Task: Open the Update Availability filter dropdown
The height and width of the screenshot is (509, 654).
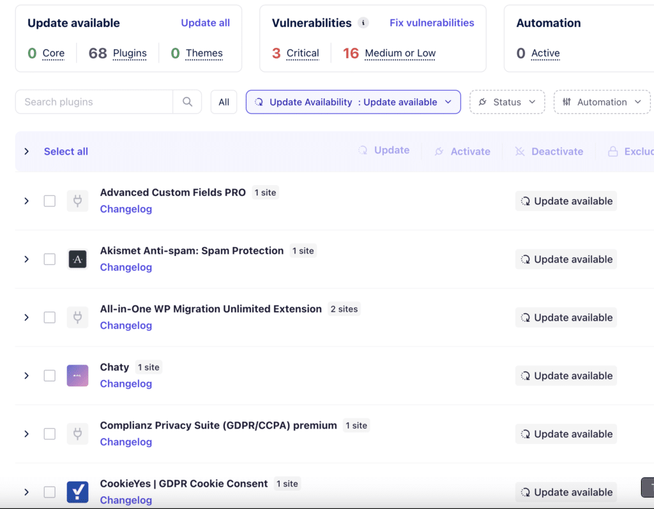Action: point(353,102)
